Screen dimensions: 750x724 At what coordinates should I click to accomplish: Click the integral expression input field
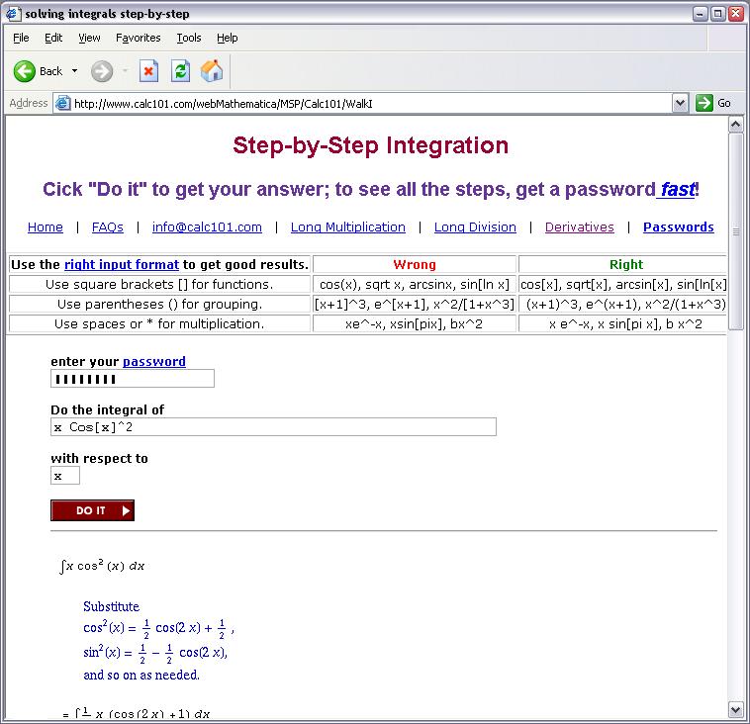(273, 426)
